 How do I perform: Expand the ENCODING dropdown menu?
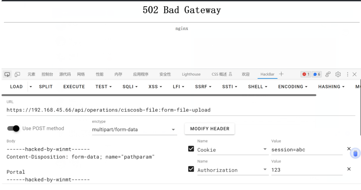[293, 87]
